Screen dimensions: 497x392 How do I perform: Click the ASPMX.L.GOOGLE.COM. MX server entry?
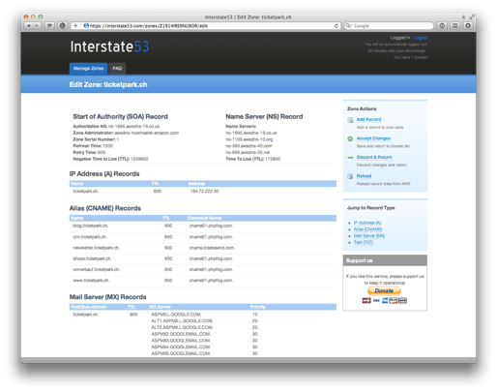(x=176, y=315)
